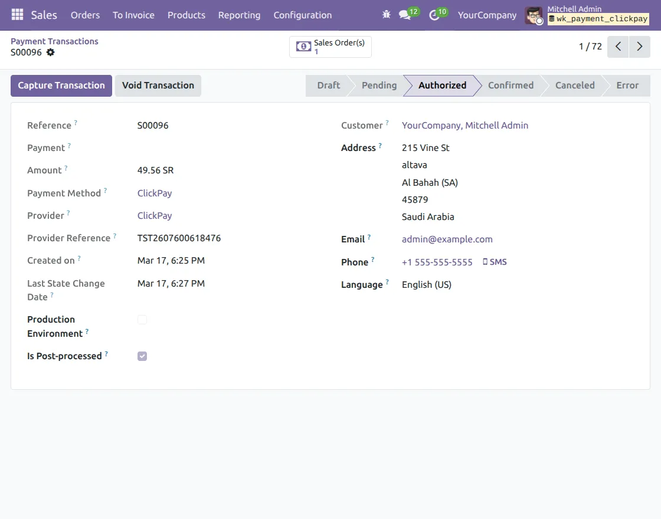Toggle the Production Environment checkbox
661x519 pixels.
click(142, 320)
